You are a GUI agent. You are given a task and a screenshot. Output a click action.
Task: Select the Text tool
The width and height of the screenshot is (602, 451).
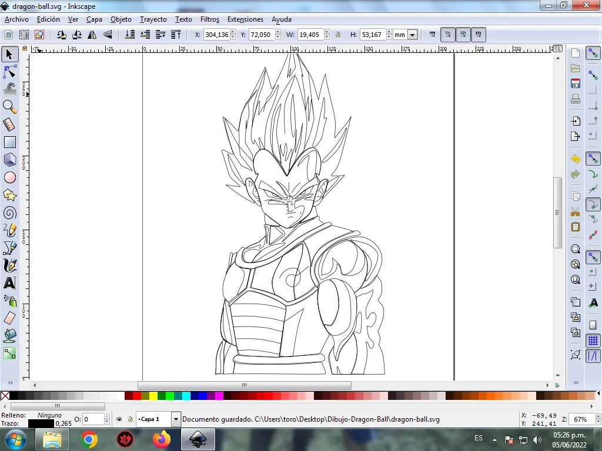9,283
